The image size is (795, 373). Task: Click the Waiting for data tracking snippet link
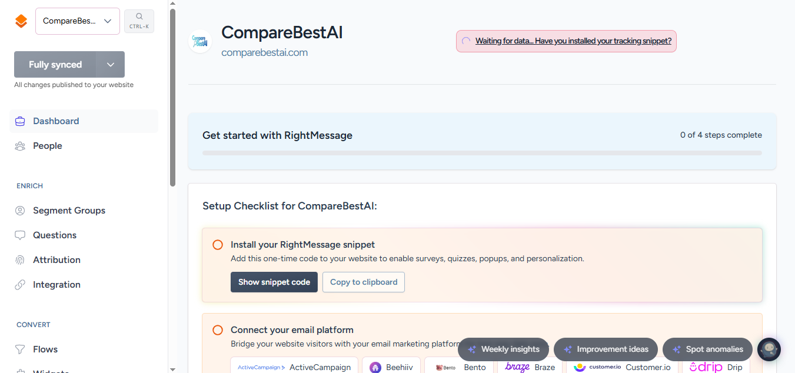click(573, 41)
